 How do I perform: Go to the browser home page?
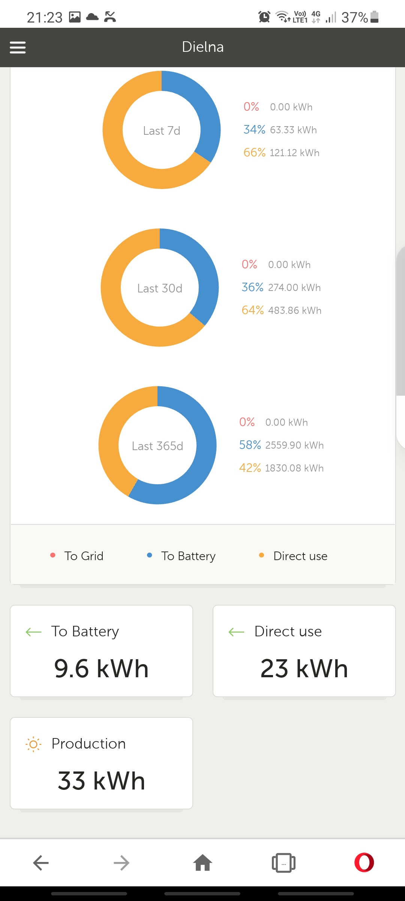(x=202, y=863)
